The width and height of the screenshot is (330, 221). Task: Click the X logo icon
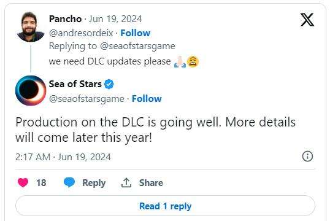pyautogui.click(x=307, y=20)
